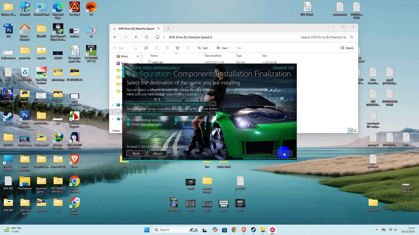Toggle Install Direct X 9.0c checkbox
419x235 pixels.
point(176,120)
